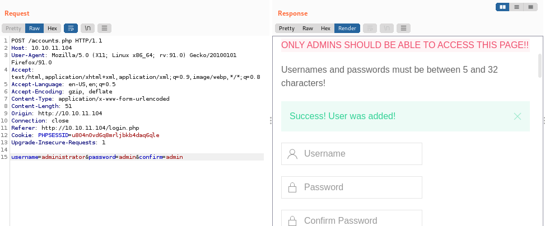Click the 'ONLY ADMINS SHOULD BE ABLE' warning text

(405, 45)
